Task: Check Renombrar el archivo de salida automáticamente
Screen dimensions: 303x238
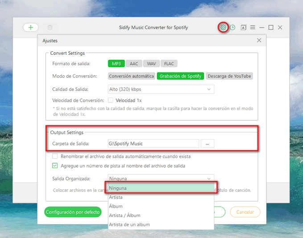Action: pyautogui.click(x=55, y=156)
